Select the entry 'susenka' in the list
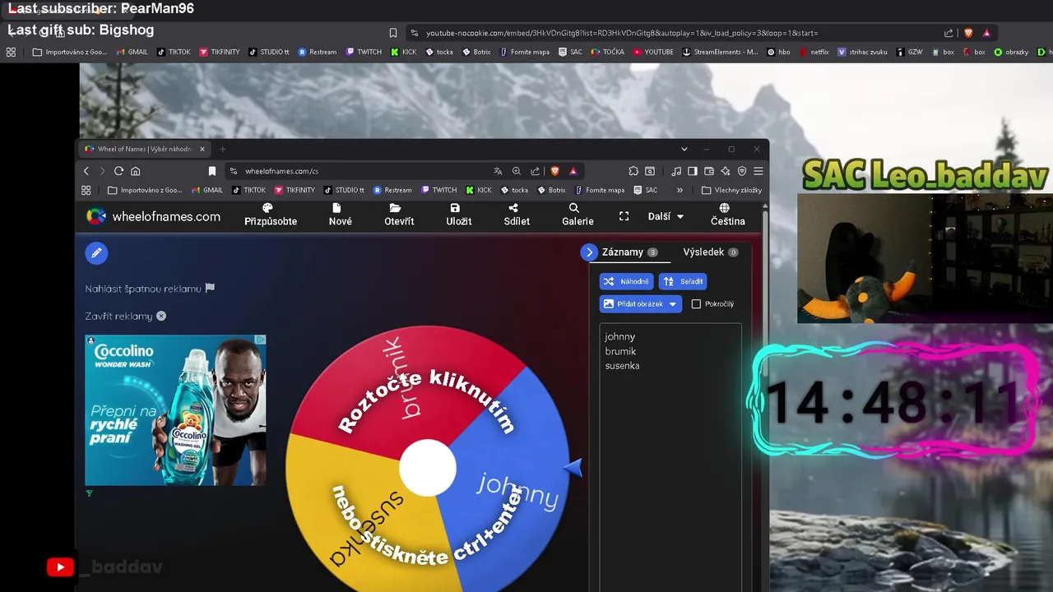This screenshot has width=1053, height=592. [x=622, y=366]
